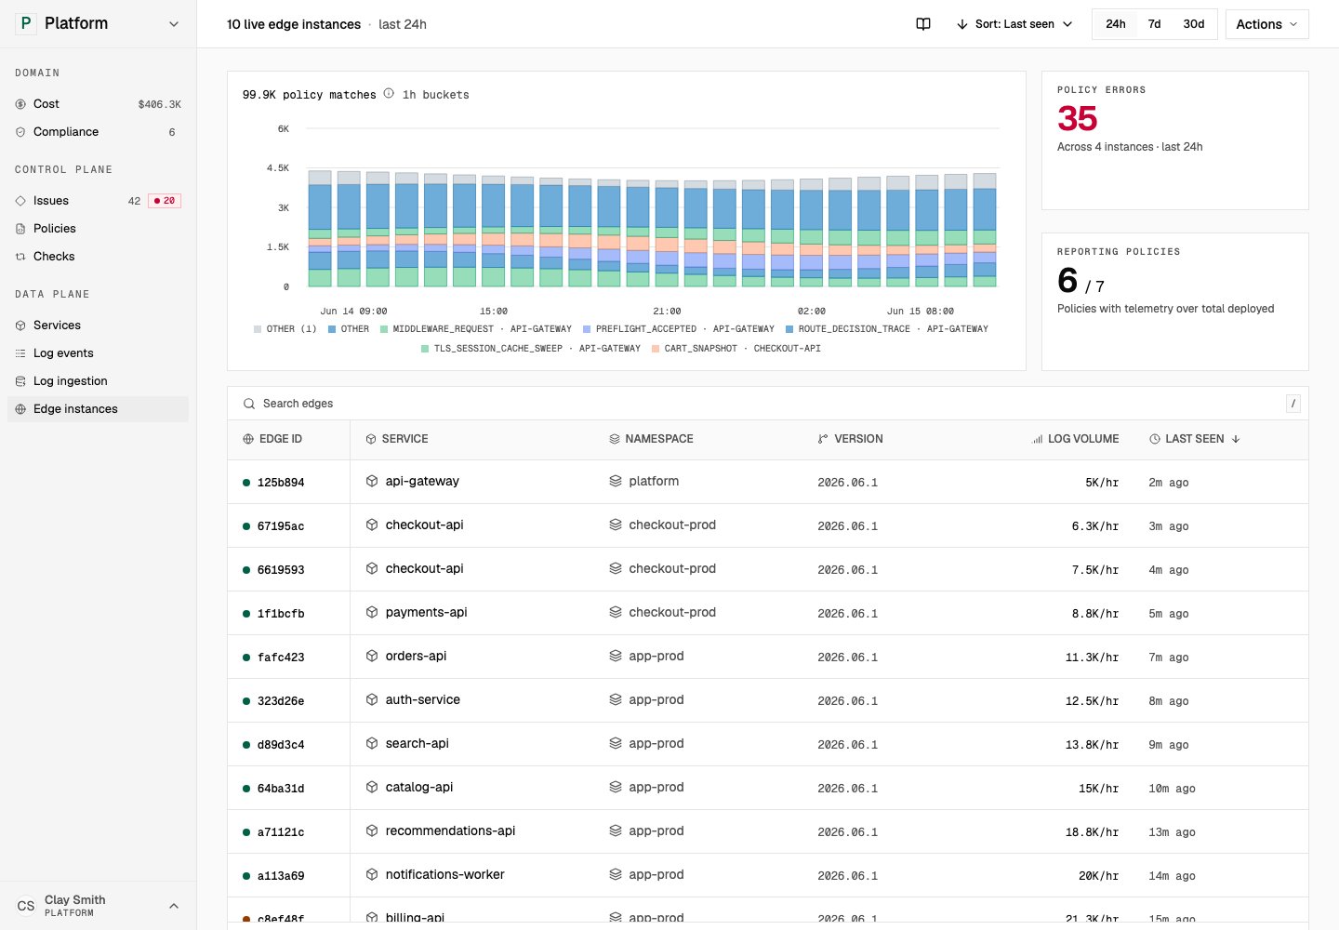Click the Version column branch icon
The height and width of the screenshot is (930, 1339).
(823, 439)
